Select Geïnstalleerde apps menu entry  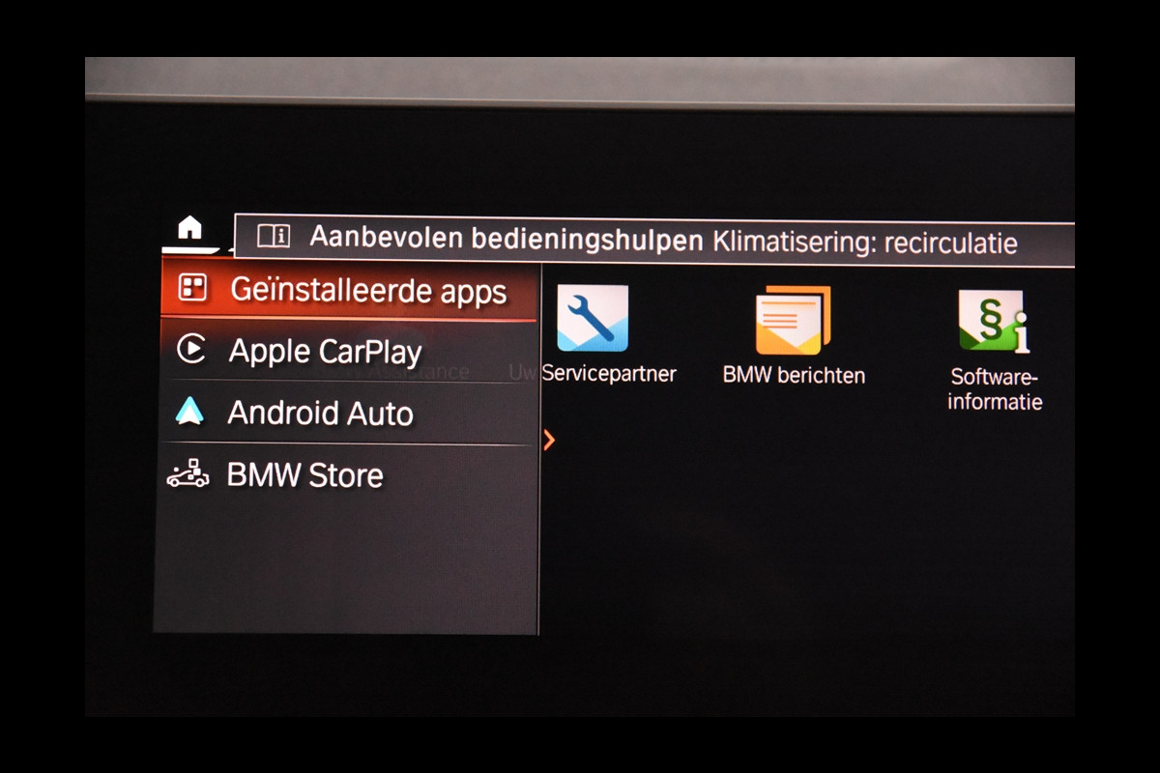(x=367, y=290)
